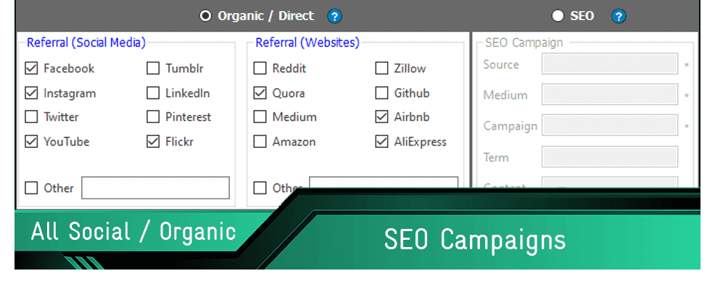Select the Organic / Direct radio button
The height and width of the screenshot is (284, 715).
point(206,16)
